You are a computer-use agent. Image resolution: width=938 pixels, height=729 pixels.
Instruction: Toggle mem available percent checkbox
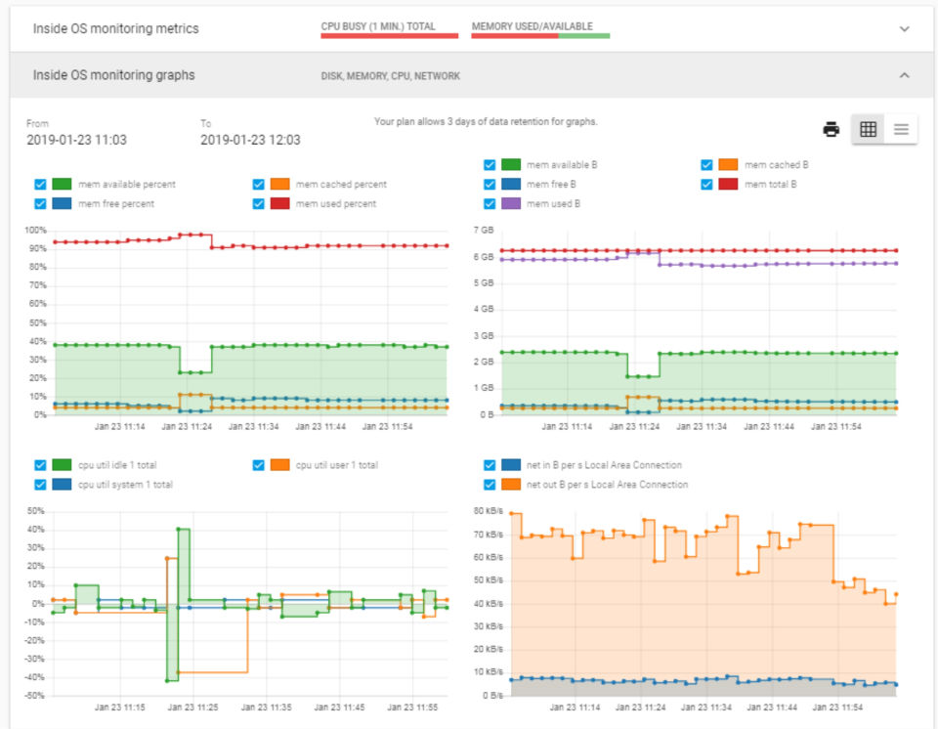click(40, 185)
